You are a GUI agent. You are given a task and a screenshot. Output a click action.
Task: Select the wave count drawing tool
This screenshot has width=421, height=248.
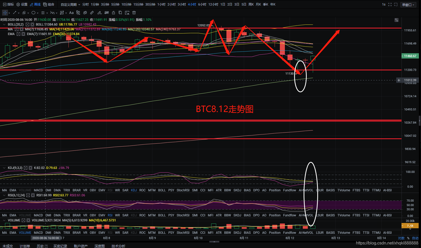tap(52, 13)
